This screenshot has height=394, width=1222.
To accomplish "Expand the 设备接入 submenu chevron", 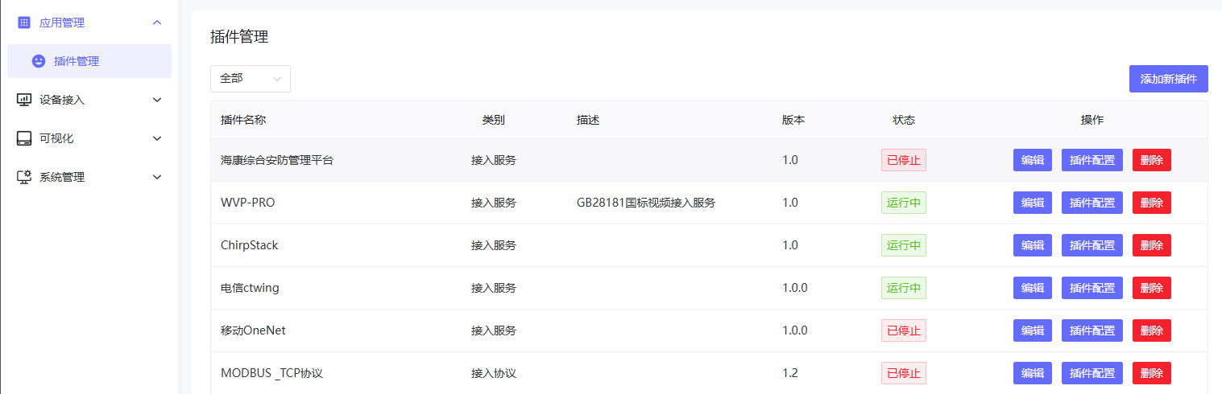I will point(157,100).
